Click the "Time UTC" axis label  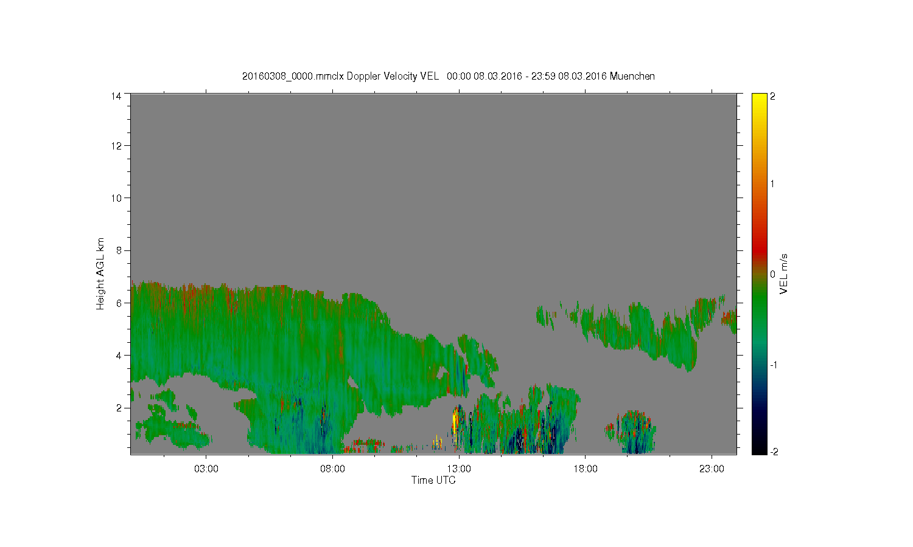[433, 480]
